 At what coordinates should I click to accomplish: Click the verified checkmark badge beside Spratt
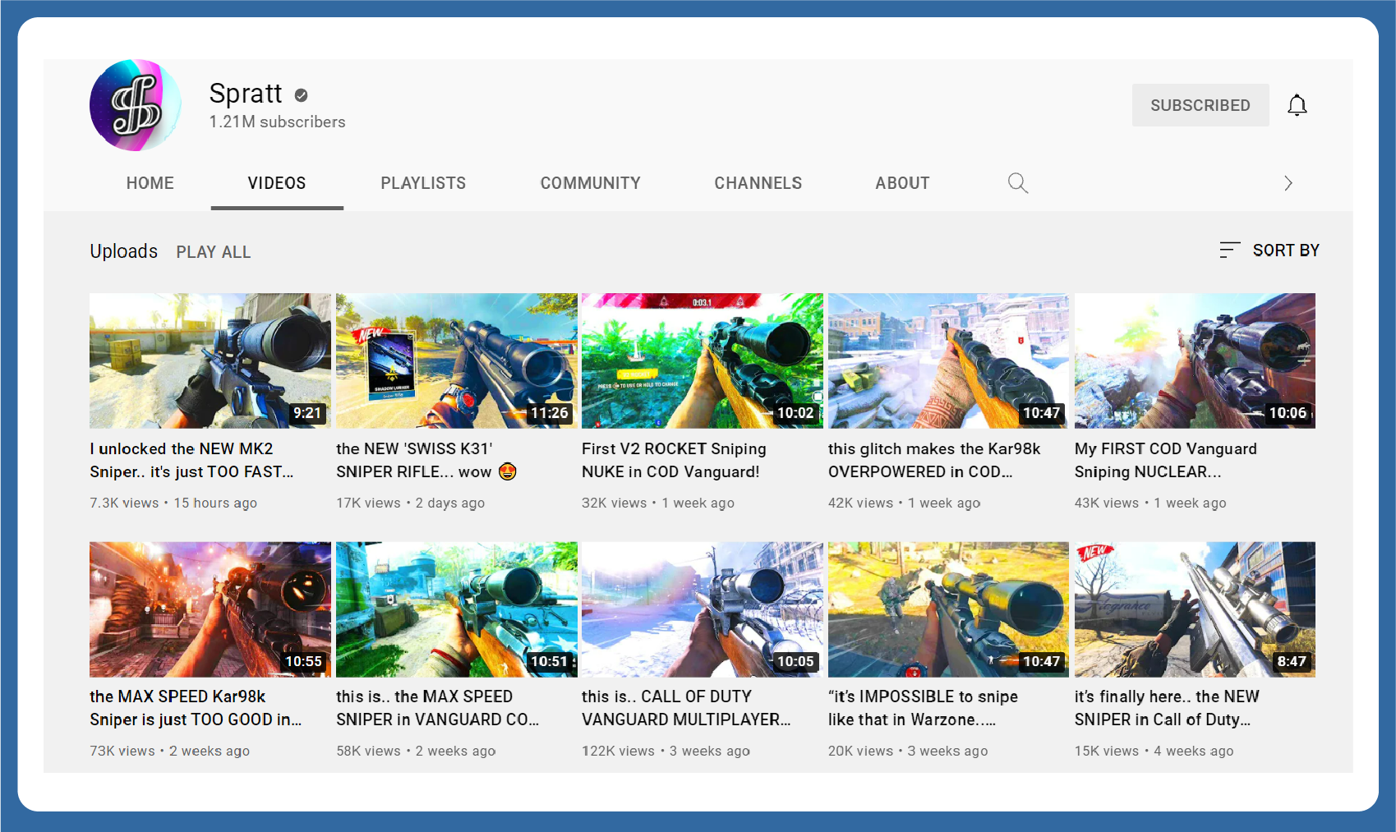pos(302,95)
